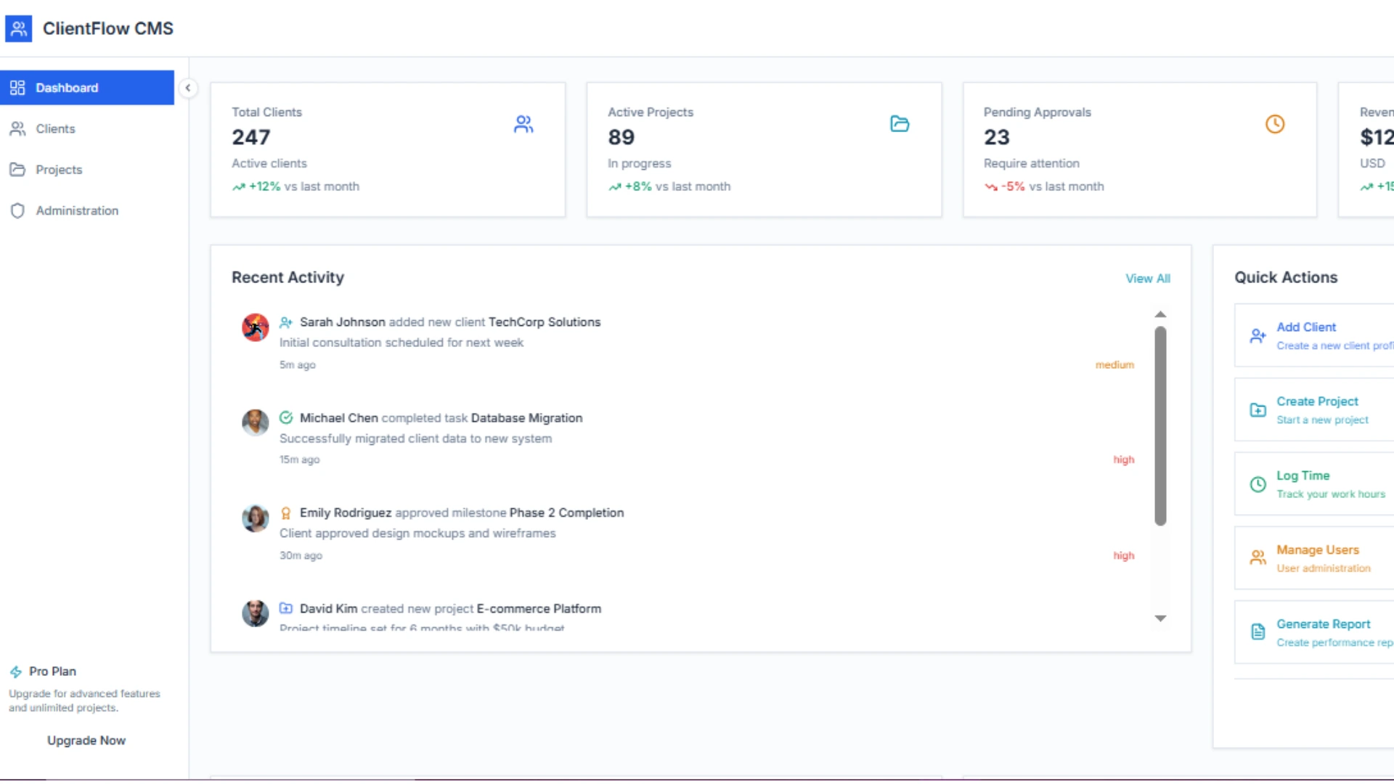
Task: Select the Manage Users icon
Action: tap(1257, 558)
